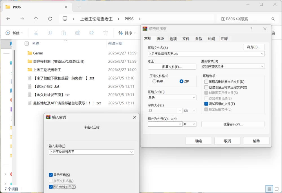Click the Rename icon in toolbar

[x=78, y=33]
